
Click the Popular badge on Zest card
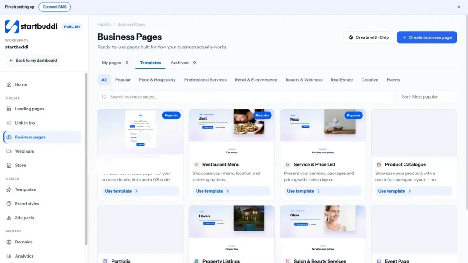pos(262,116)
